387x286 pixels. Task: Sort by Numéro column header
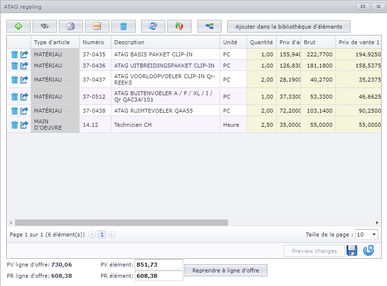point(95,42)
